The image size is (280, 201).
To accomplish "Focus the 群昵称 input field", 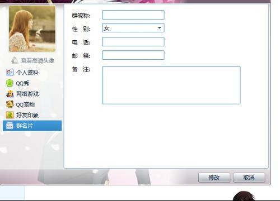I will [133, 15].
